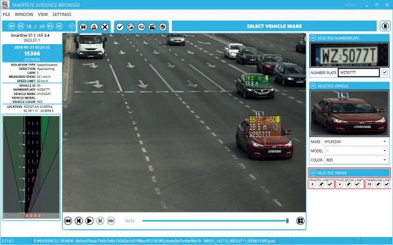Collapse the SELECTED VEHICLE panel
The width and height of the screenshot is (393, 245).
313,86
